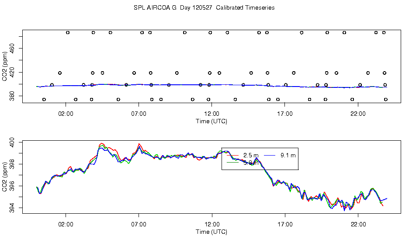Click the upper plot Time (UTC) axis title

coord(211,121)
